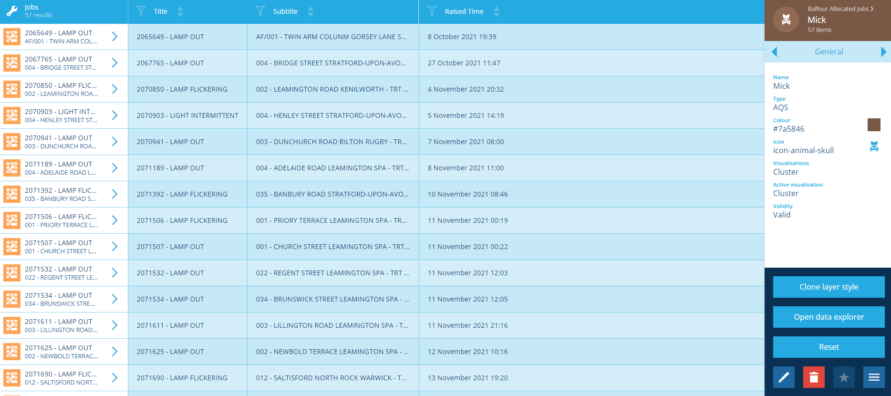Open the hamburger menu icon button
The image size is (891, 396).
874,377
